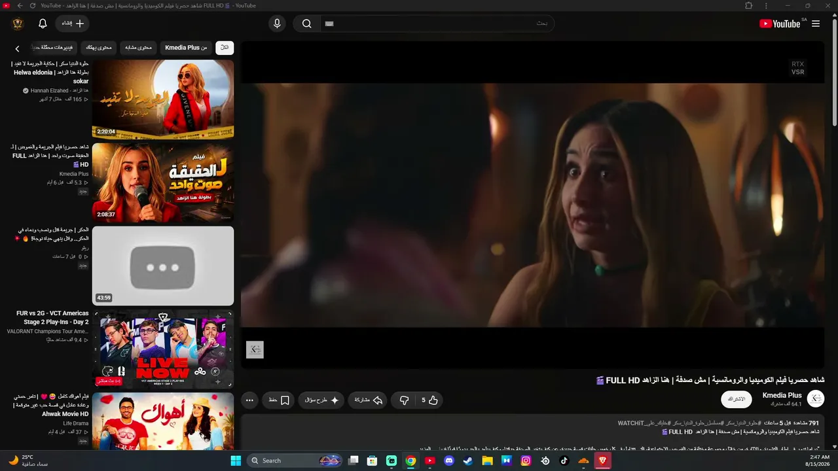The height and width of the screenshot is (471, 838).
Task: Go back with the browser back arrow
Action: click(x=20, y=6)
